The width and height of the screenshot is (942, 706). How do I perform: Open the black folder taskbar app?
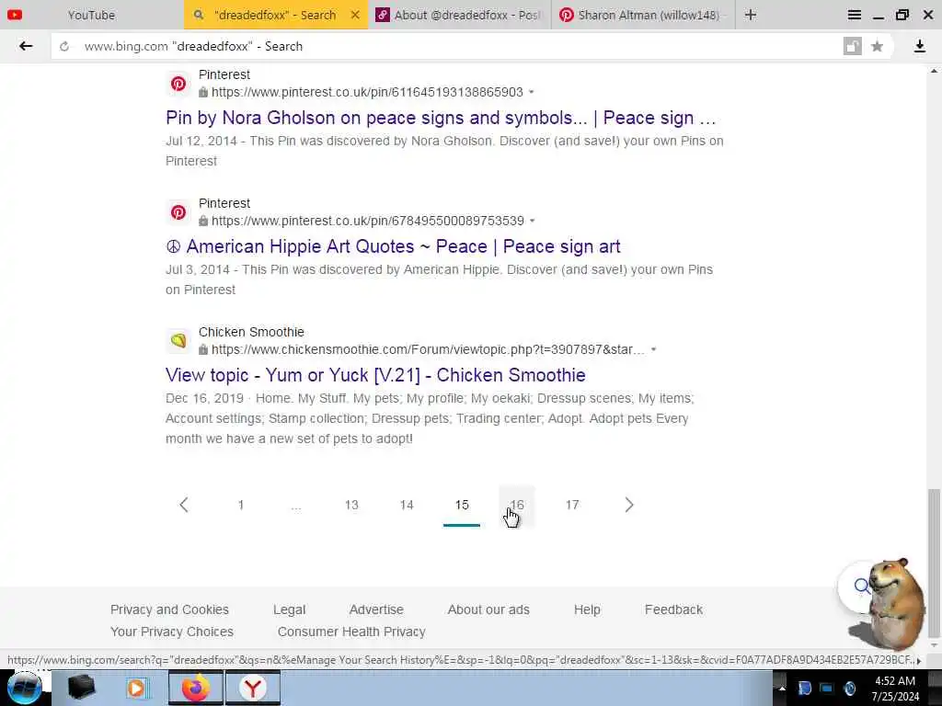click(82, 688)
